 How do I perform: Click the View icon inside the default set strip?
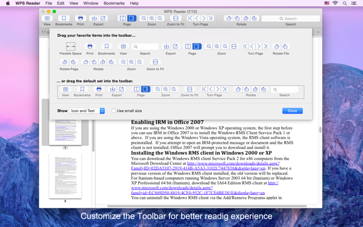[x=65, y=89]
